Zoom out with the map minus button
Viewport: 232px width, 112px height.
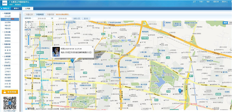(29, 46)
